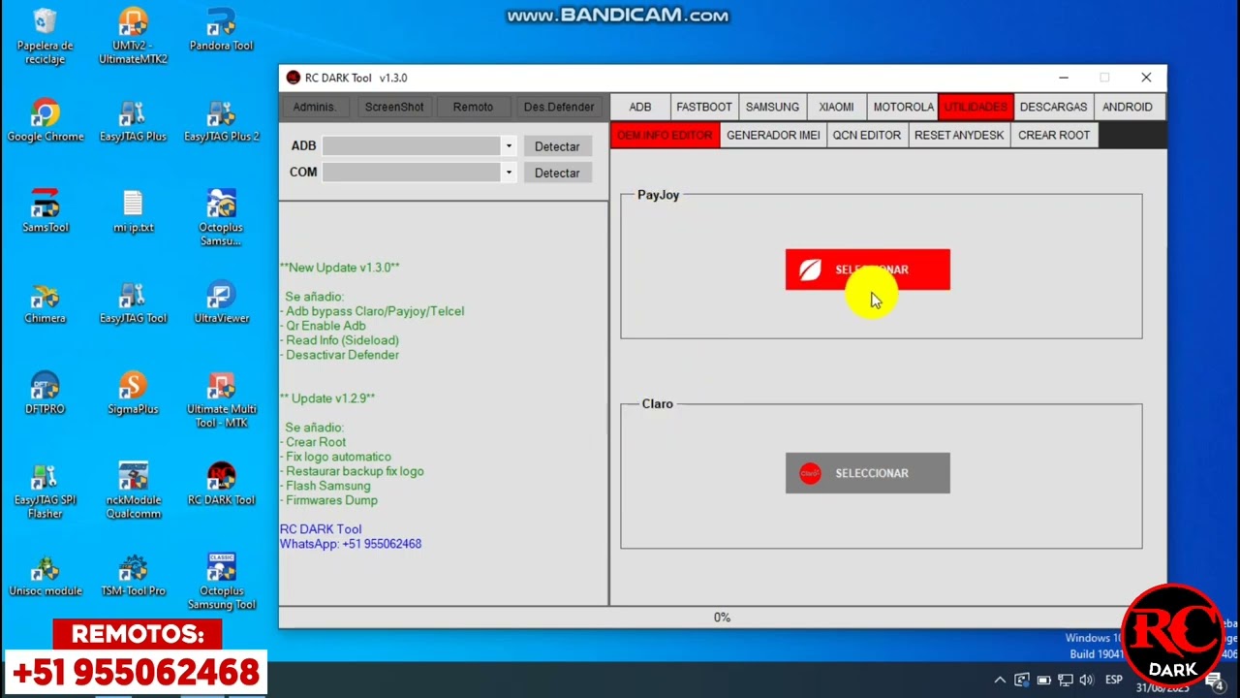The height and width of the screenshot is (698, 1240).
Task: Open the Unisoc module desktop icon
Action: pos(45,575)
